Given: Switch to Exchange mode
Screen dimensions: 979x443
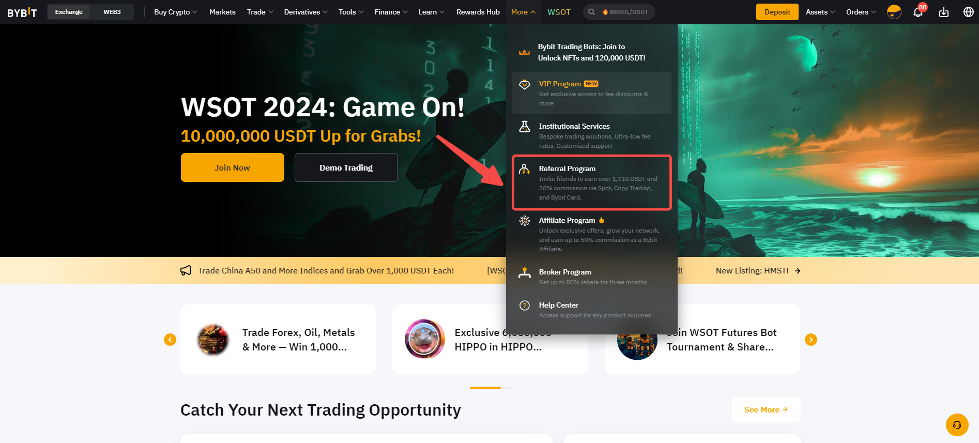Looking at the screenshot, I should tap(69, 12).
